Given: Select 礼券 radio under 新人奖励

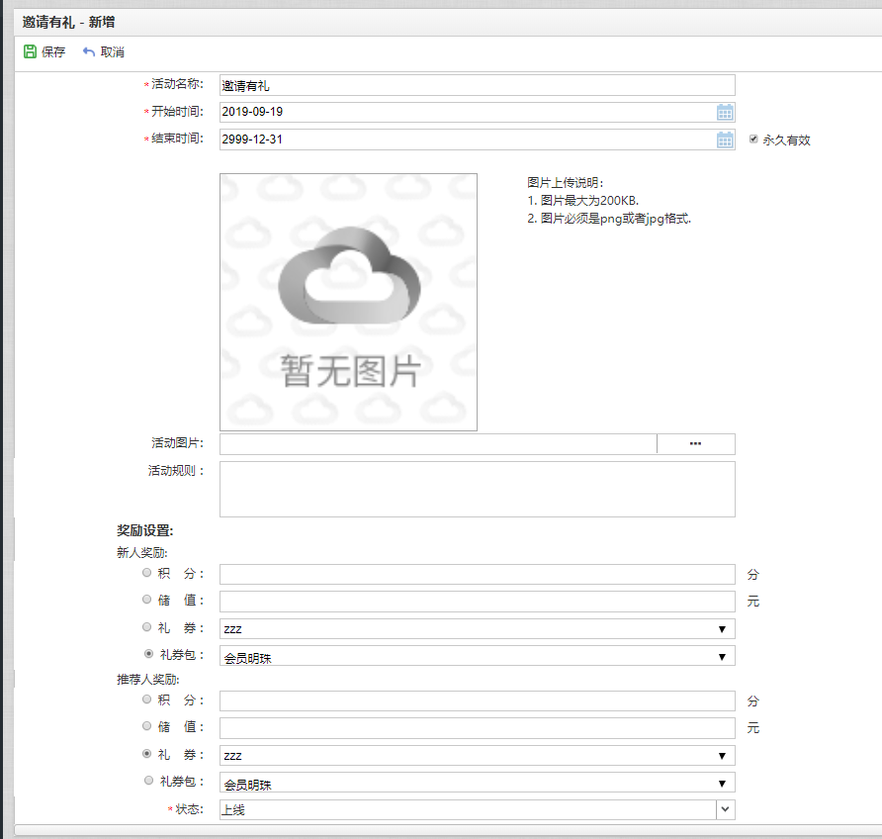Looking at the screenshot, I should coord(147,626).
